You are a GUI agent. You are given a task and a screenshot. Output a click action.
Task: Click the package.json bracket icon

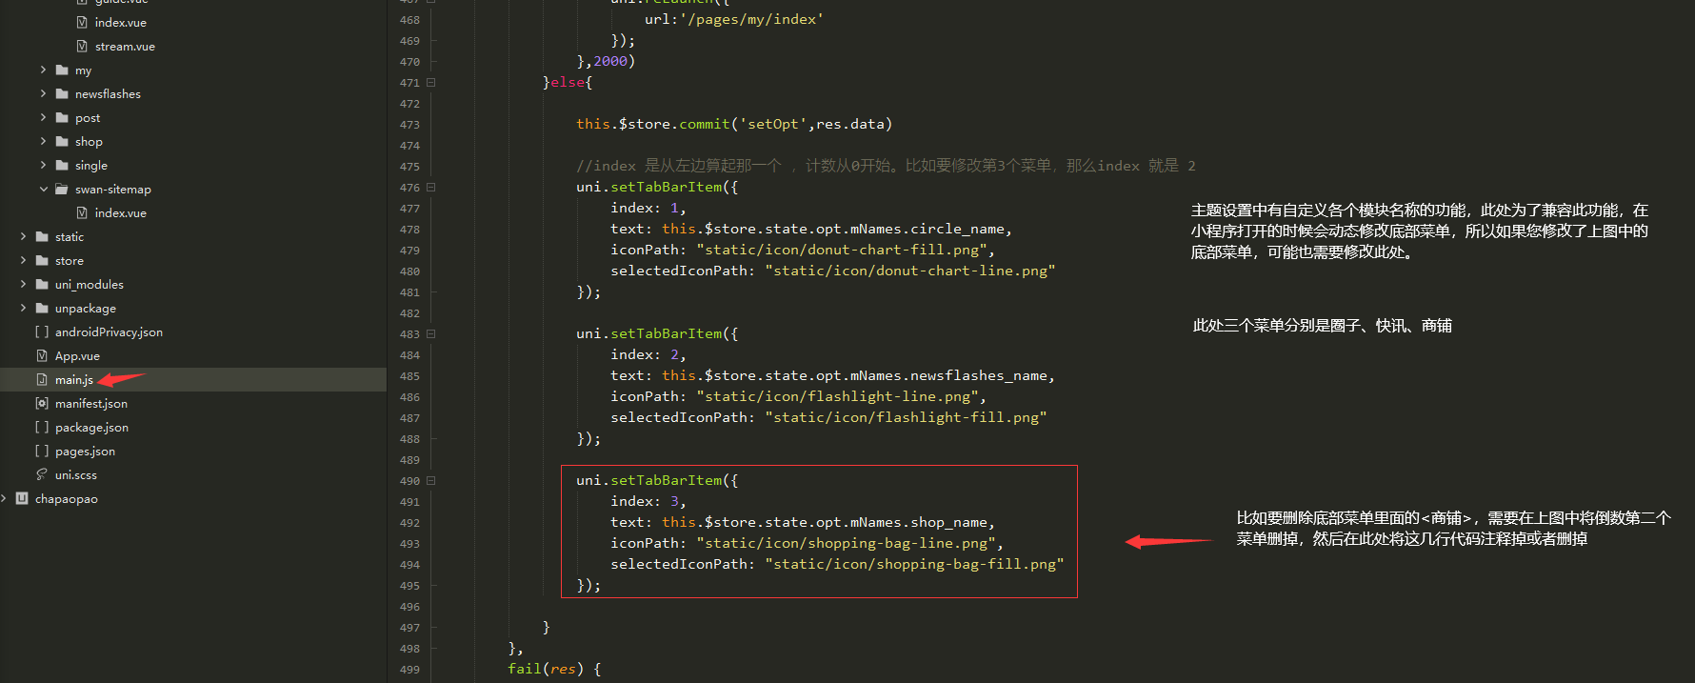[x=42, y=428]
